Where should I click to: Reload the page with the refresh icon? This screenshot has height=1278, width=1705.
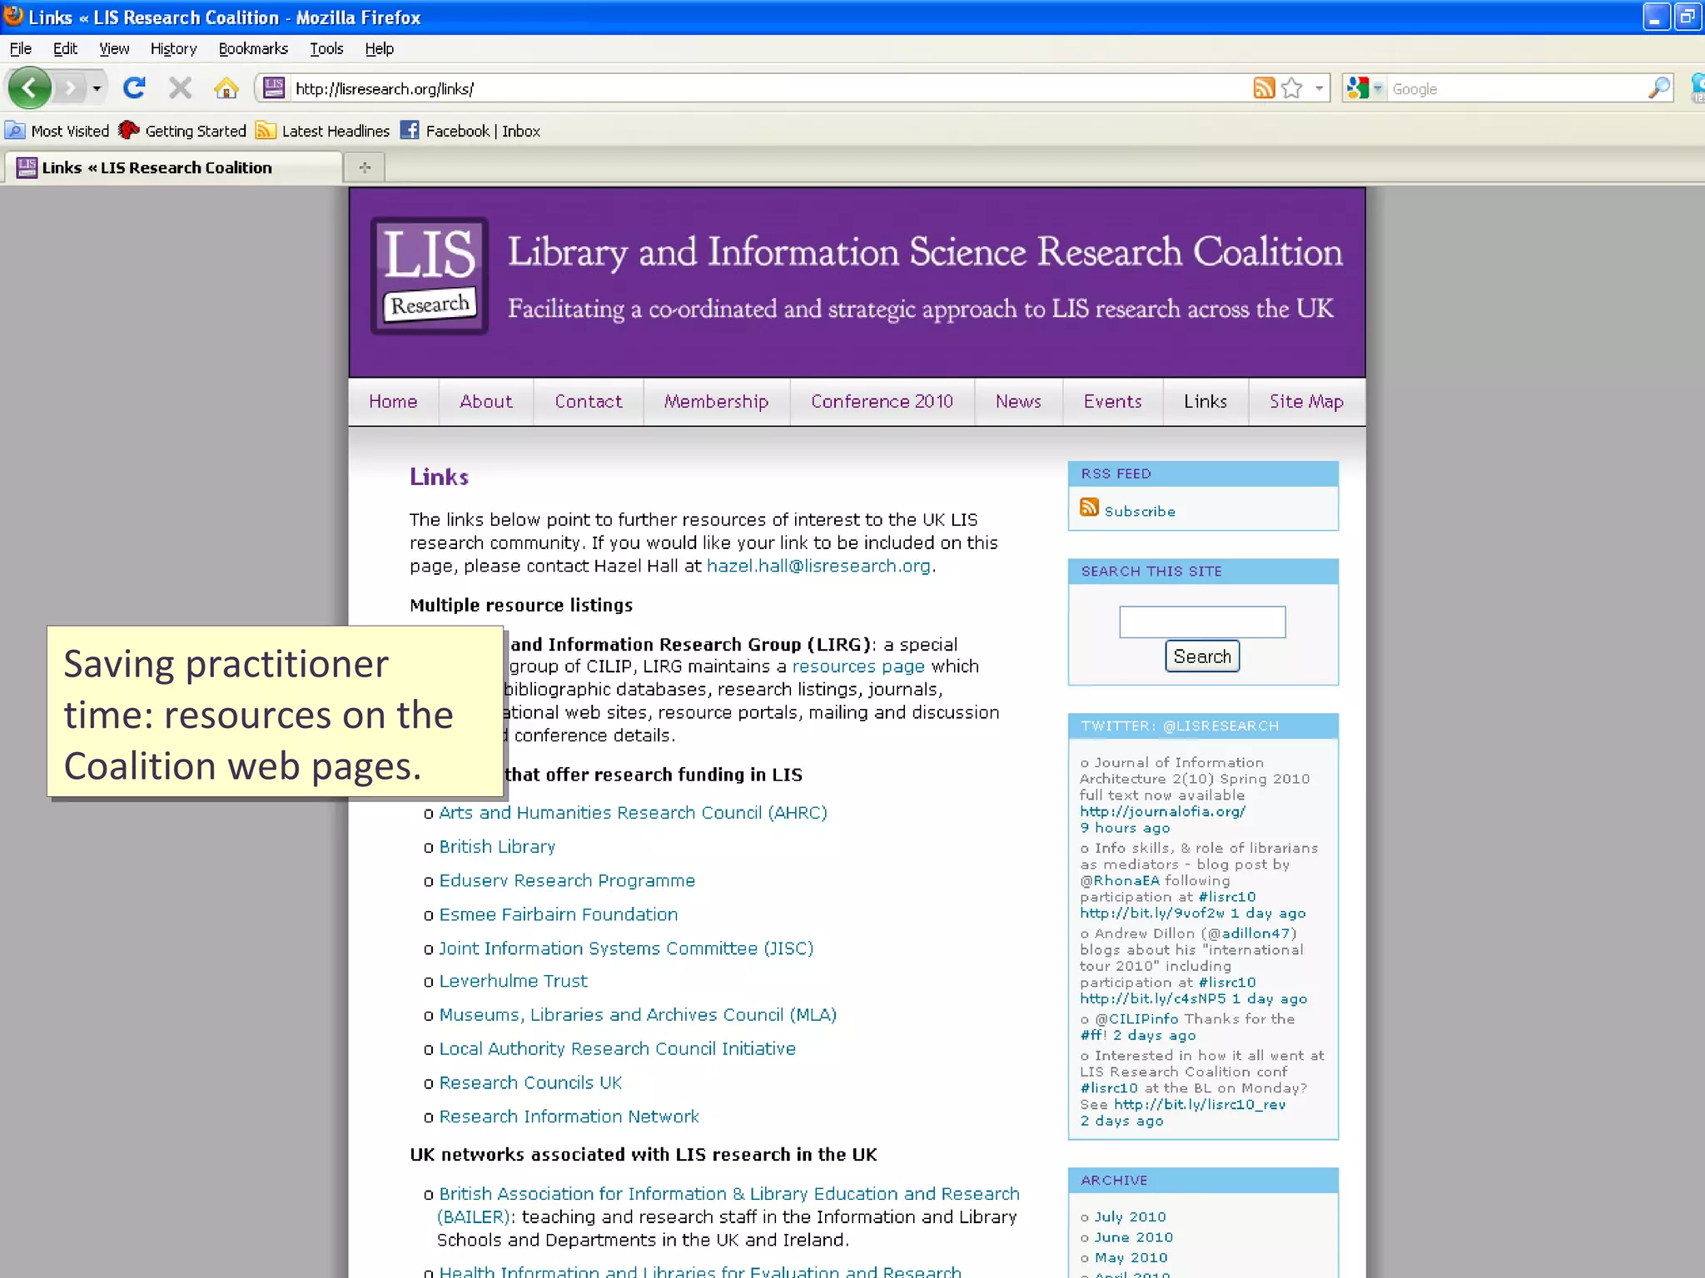[134, 87]
